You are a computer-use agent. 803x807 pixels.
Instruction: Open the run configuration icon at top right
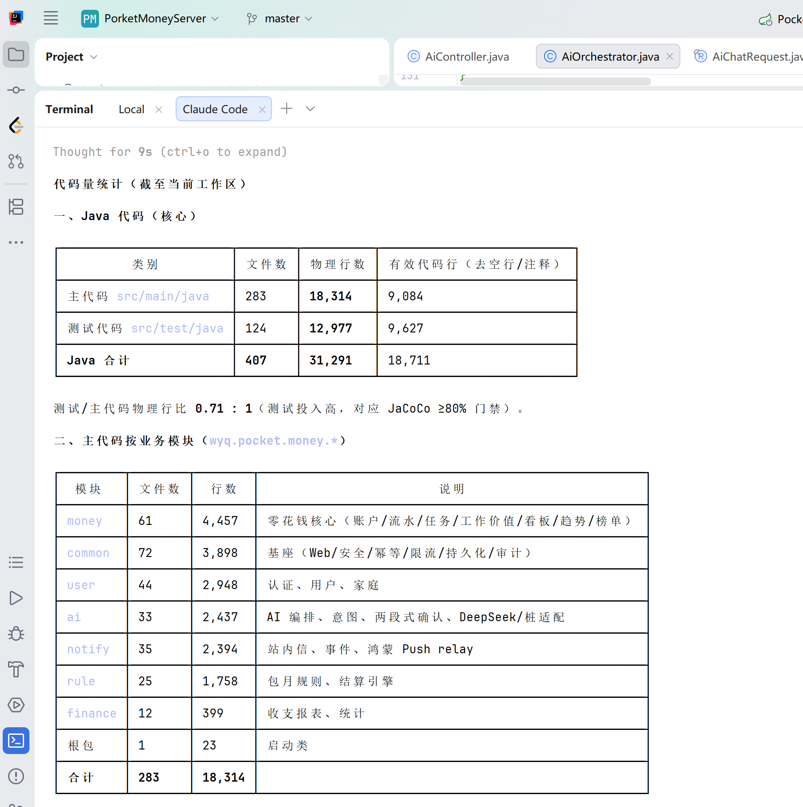766,19
